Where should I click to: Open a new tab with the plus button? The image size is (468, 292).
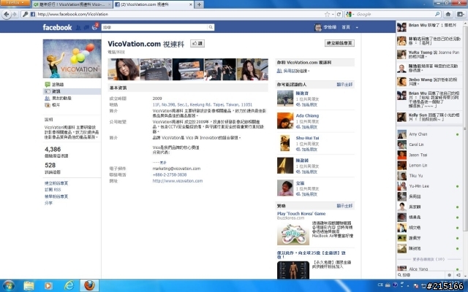(199, 4)
